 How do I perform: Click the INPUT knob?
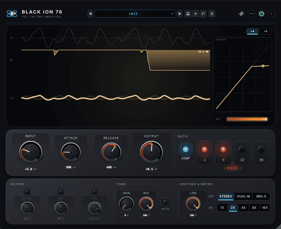[x=30, y=152]
